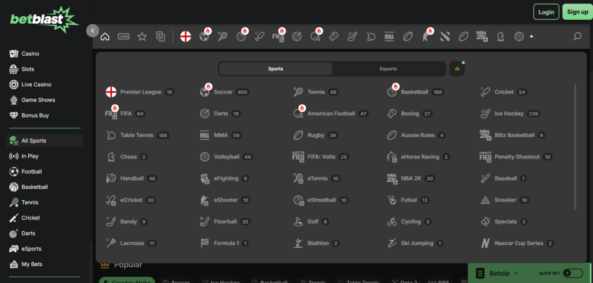The image size is (593, 283).
Task: Open Live Casino in the sidebar
Action: [x=36, y=84]
